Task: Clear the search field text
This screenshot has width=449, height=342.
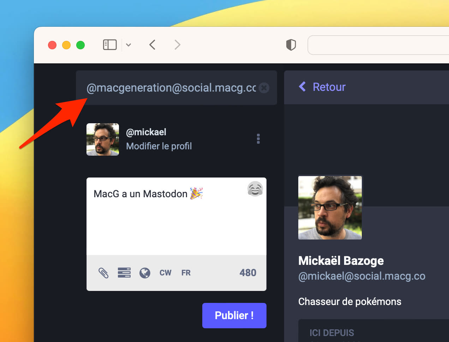Action: (x=264, y=88)
